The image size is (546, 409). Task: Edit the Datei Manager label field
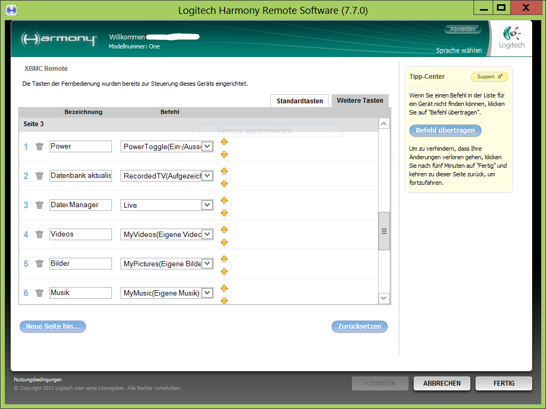(81, 205)
